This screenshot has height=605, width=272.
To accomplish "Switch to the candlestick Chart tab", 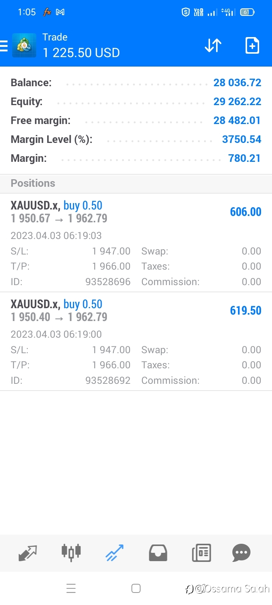I will (x=71, y=552).
